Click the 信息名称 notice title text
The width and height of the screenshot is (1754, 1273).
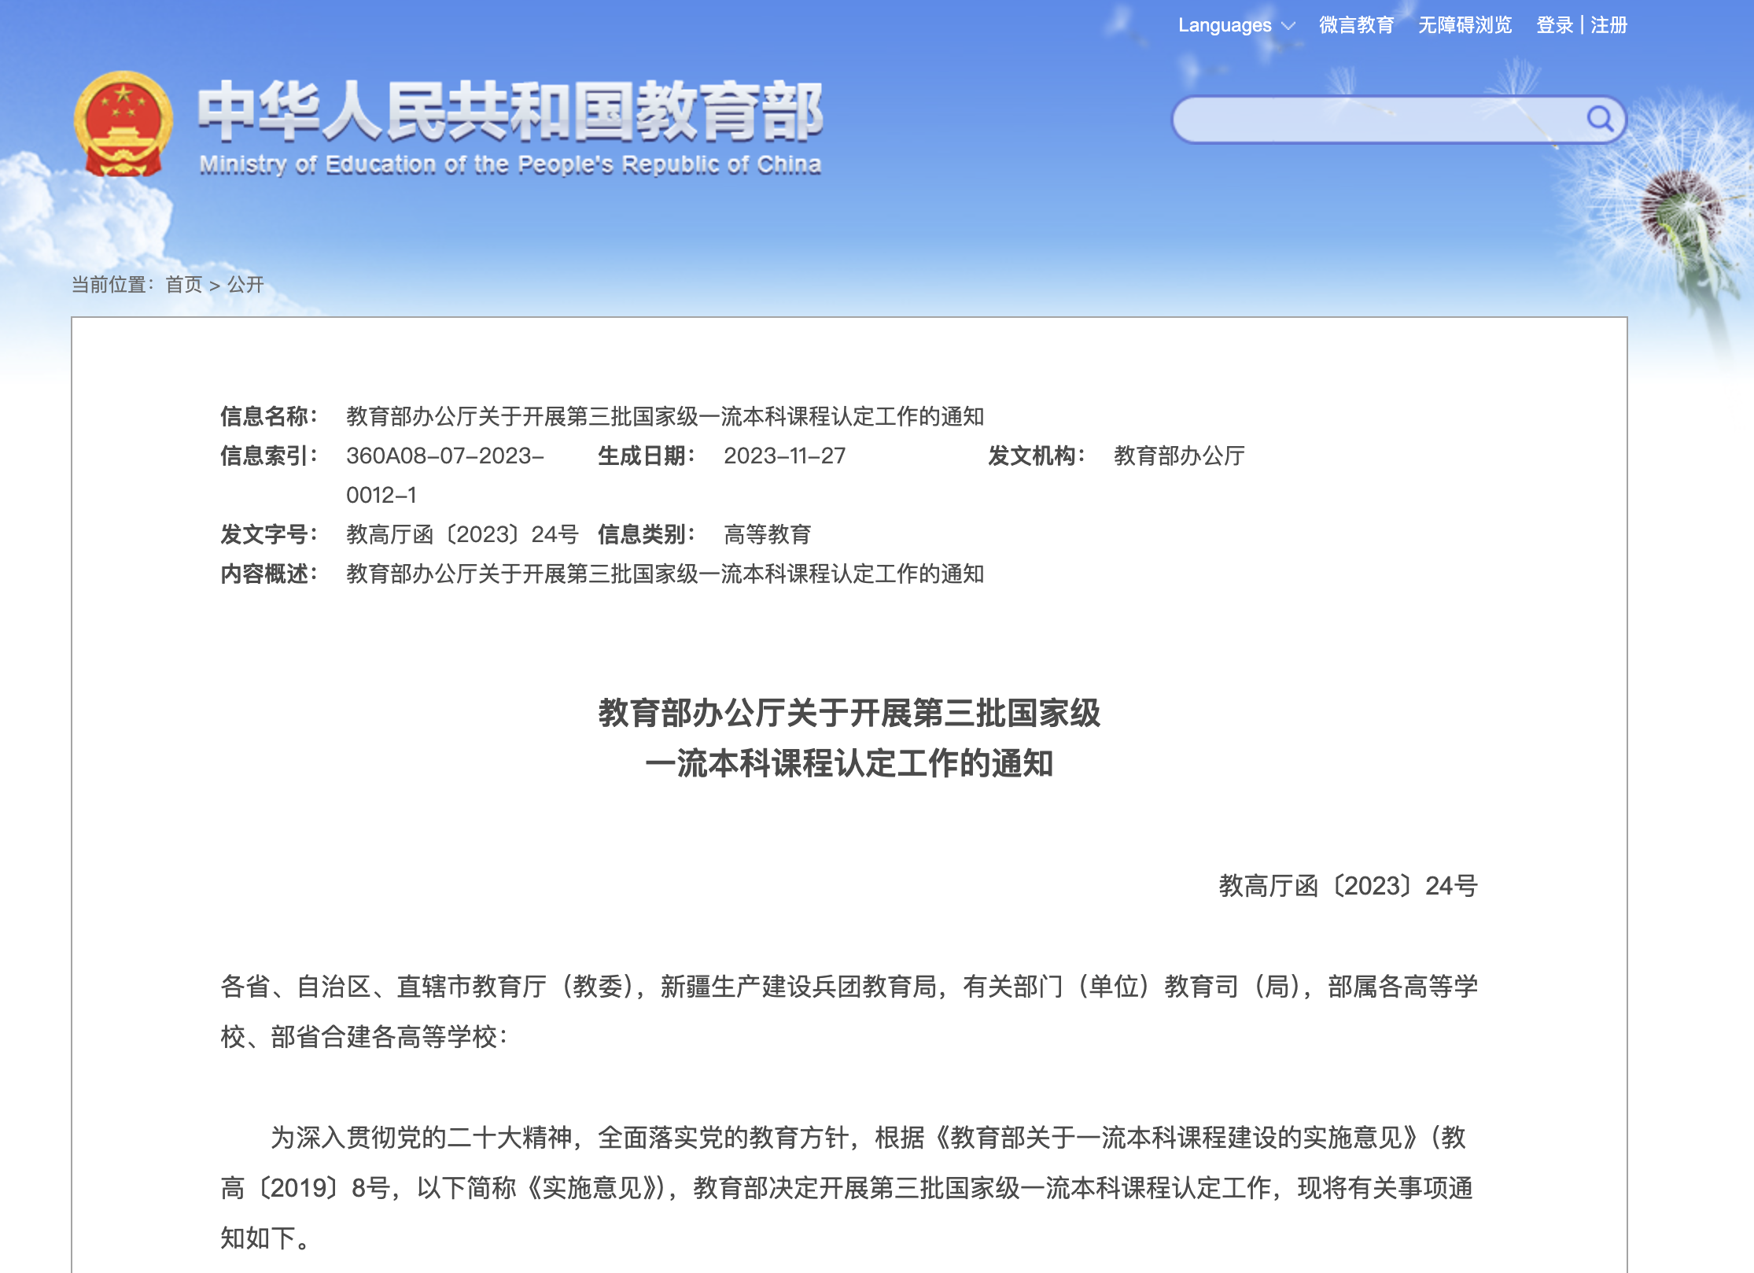665,416
